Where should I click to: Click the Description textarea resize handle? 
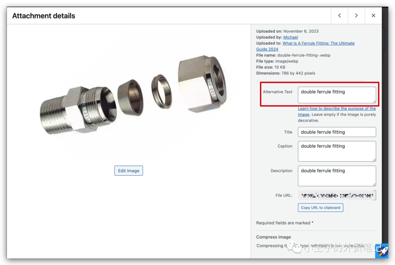pos(374,184)
